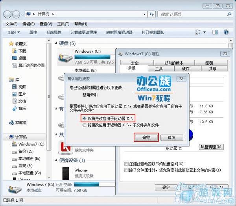Select 本地磁盘 (G:) in navigation tree

(26, 173)
